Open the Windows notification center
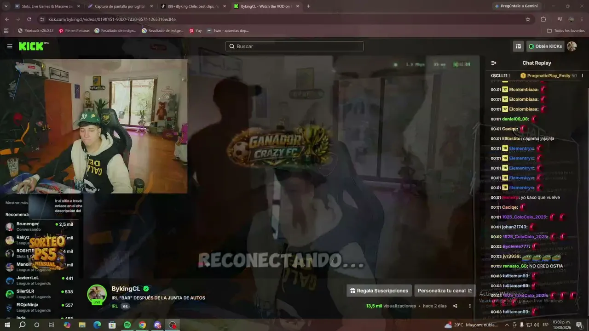Screen dimensions: 589x331 tap(579, 325)
